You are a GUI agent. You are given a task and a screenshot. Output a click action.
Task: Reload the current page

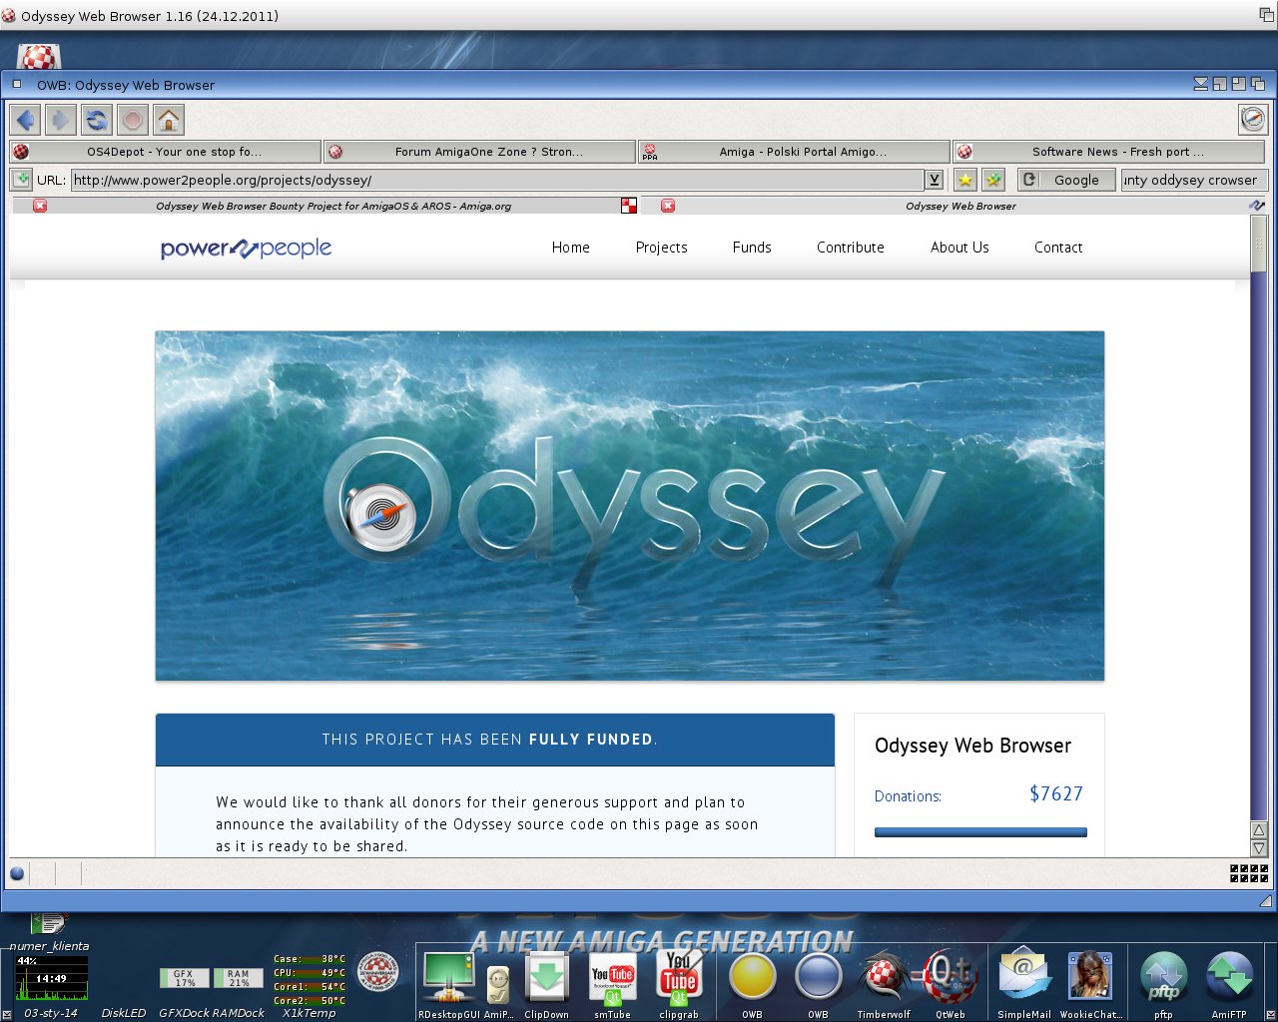coord(97,121)
